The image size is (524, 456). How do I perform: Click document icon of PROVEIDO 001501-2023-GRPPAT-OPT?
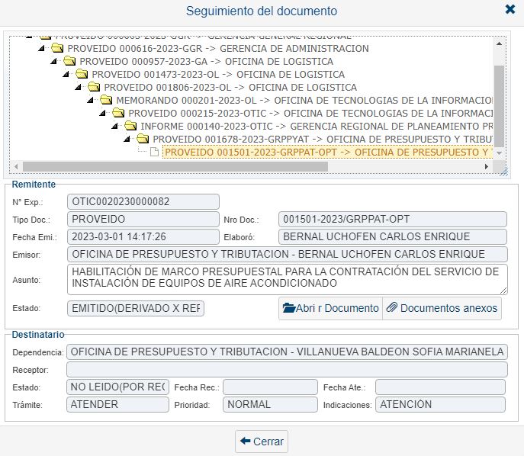tap(154, 152)
